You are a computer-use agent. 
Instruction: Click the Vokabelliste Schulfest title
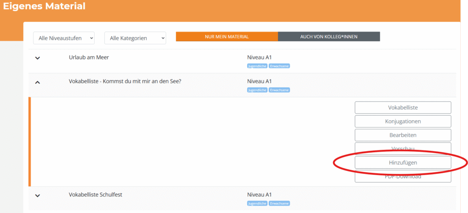click(96, 194)
